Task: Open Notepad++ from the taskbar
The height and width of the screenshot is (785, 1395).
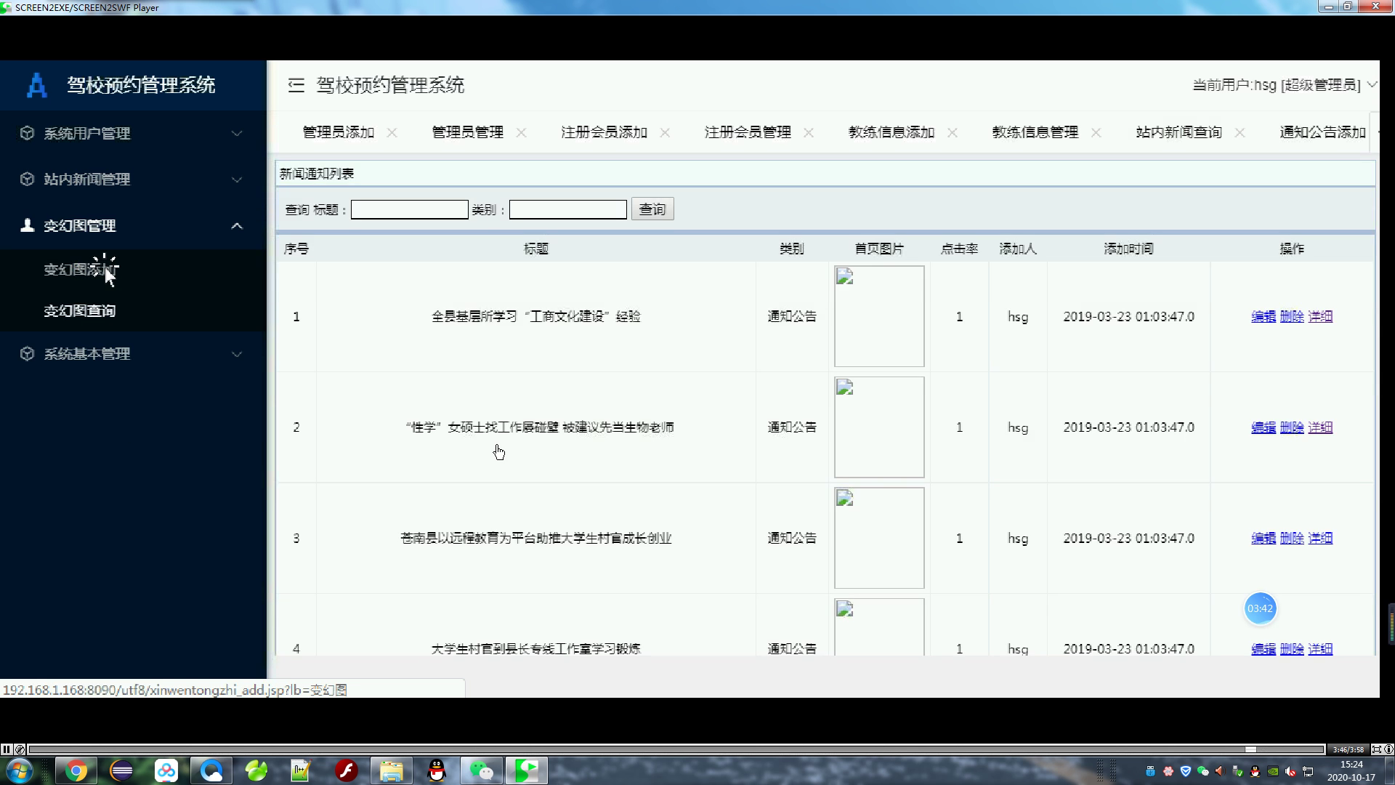Action: click(301, 770)
